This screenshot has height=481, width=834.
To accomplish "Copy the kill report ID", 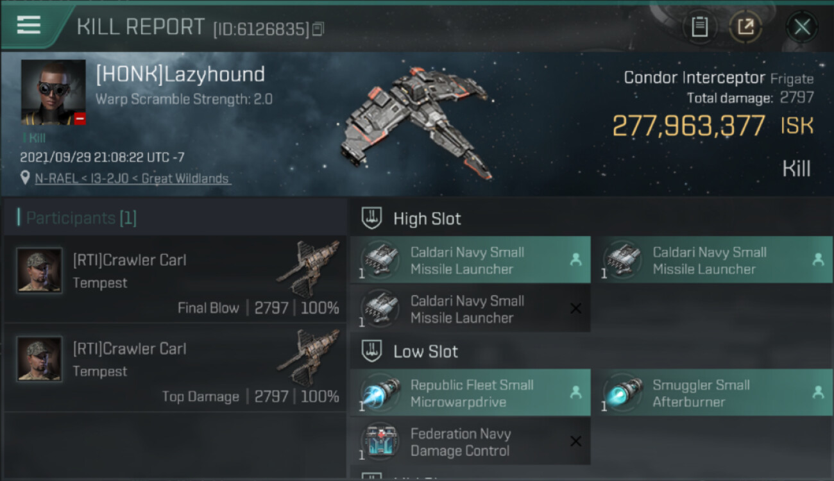I will pos(318,29).
